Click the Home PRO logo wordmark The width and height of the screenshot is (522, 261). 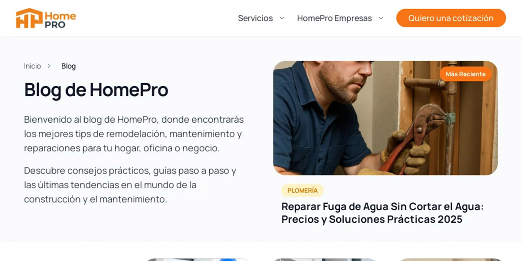pyautogui.click(x=60, y=20)
